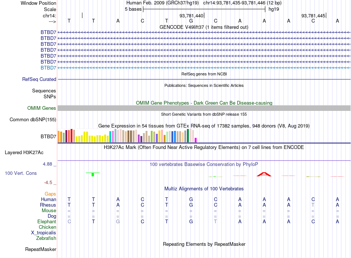Click the '5 bases' scale label

(133, 9)
